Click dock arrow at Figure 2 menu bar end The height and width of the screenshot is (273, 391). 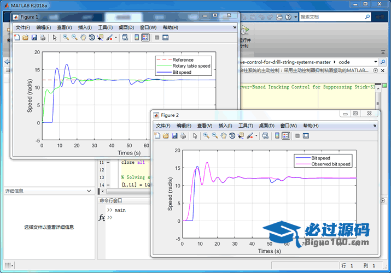375,126
